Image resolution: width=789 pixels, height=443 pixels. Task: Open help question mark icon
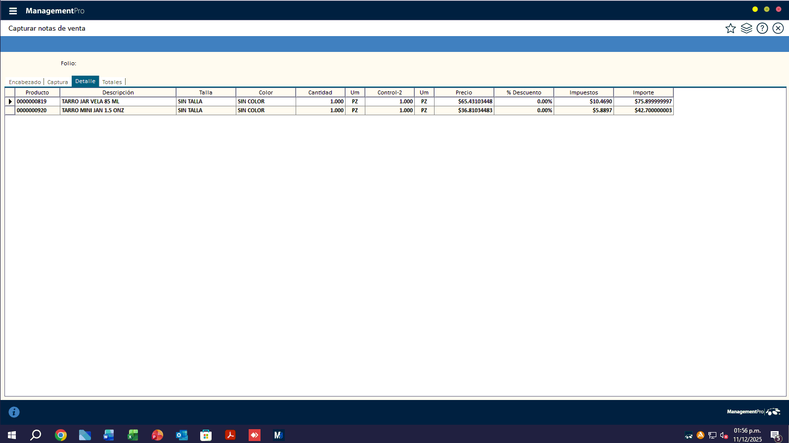point(762,29)
